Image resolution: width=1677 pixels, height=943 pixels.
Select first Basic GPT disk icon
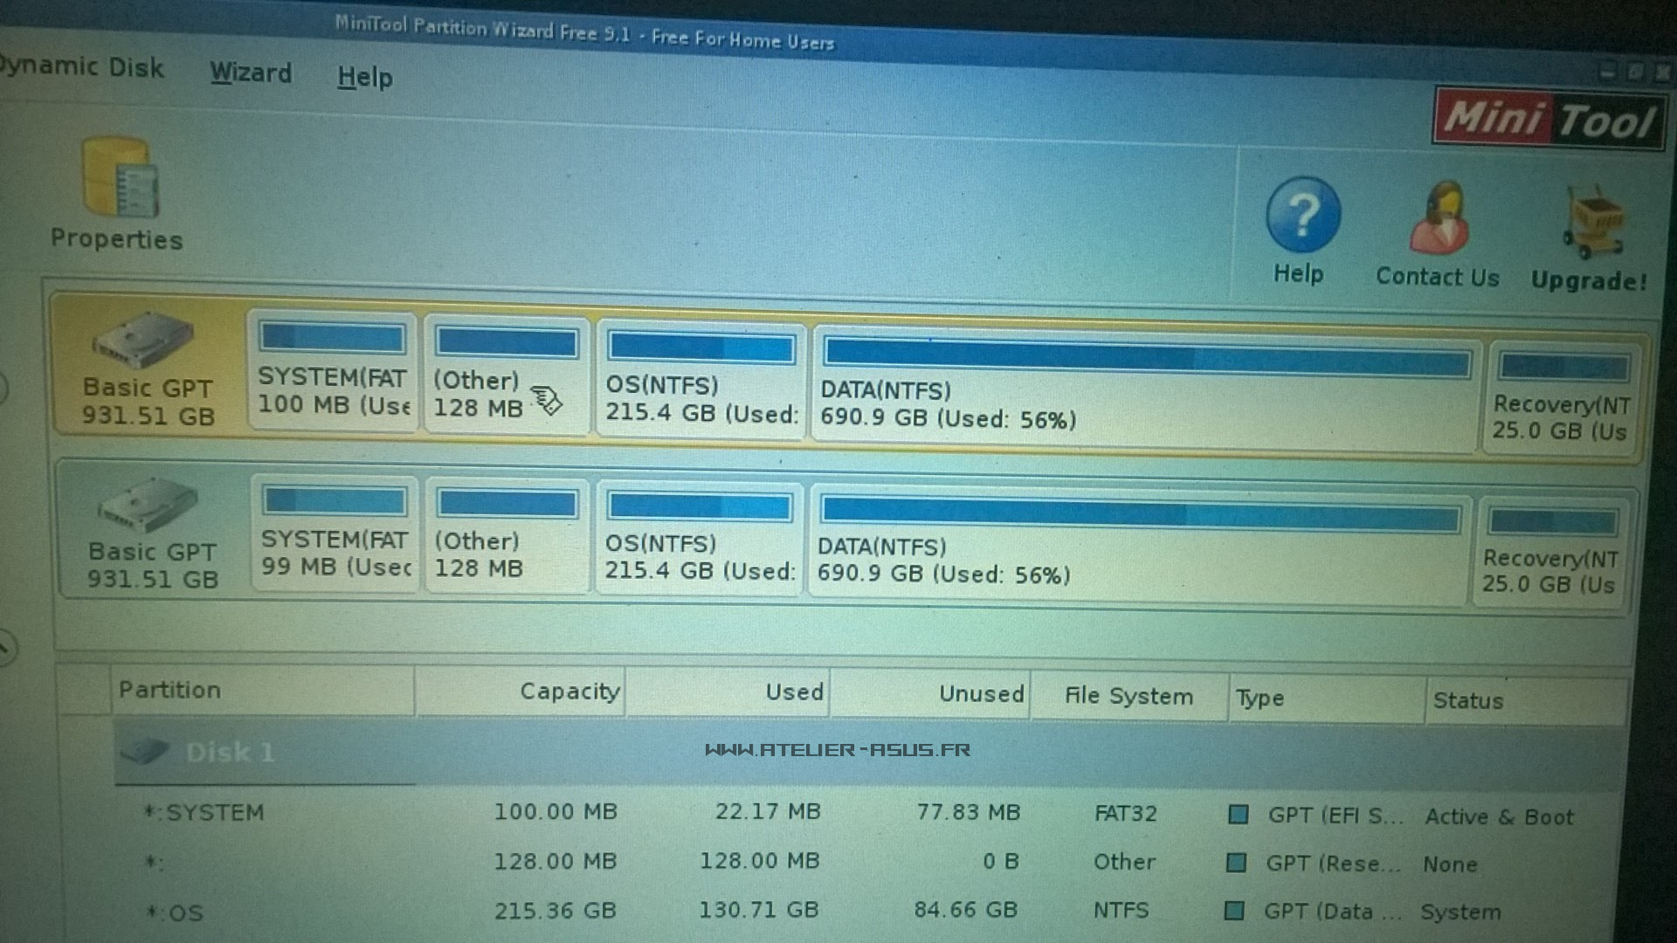[x=144, y=341]
